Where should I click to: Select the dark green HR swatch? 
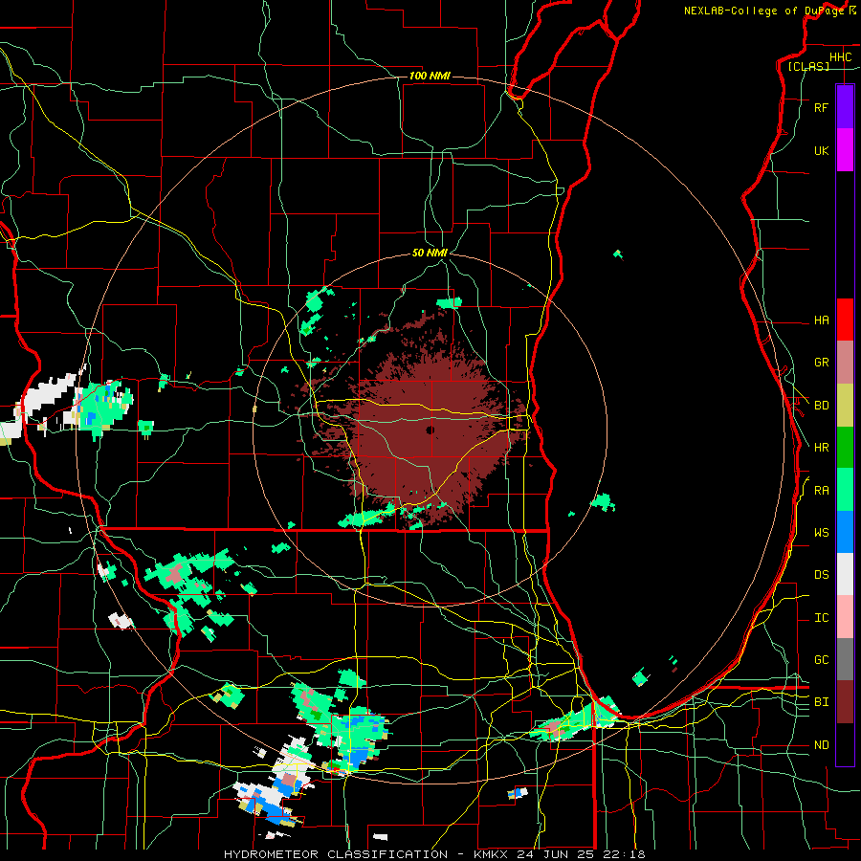pos(845,448)
